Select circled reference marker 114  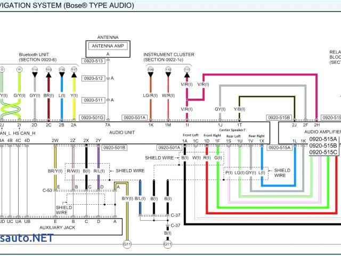35,70
